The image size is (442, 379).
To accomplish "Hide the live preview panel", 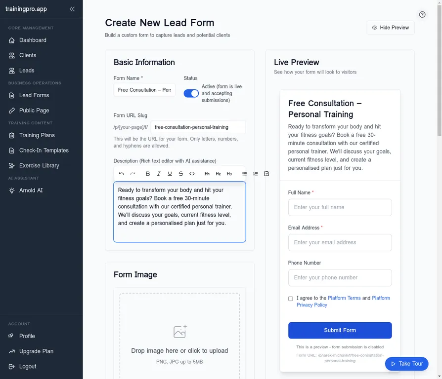I will click(390, 28).
